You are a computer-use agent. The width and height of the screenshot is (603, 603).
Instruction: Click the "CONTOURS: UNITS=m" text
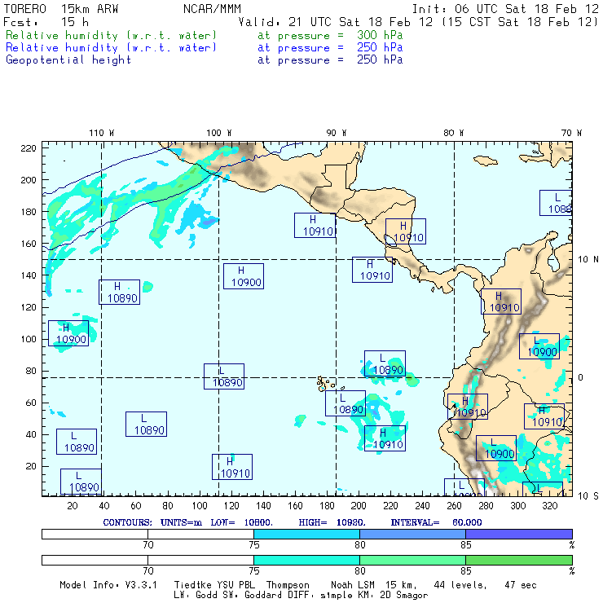(x=152, y=522)
